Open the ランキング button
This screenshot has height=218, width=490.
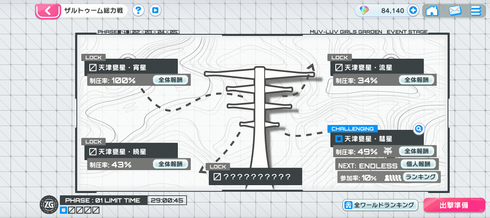(x=420, y=177)
